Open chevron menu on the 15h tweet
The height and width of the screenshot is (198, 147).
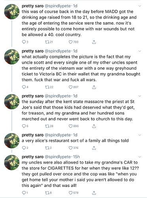click(139, 157)
